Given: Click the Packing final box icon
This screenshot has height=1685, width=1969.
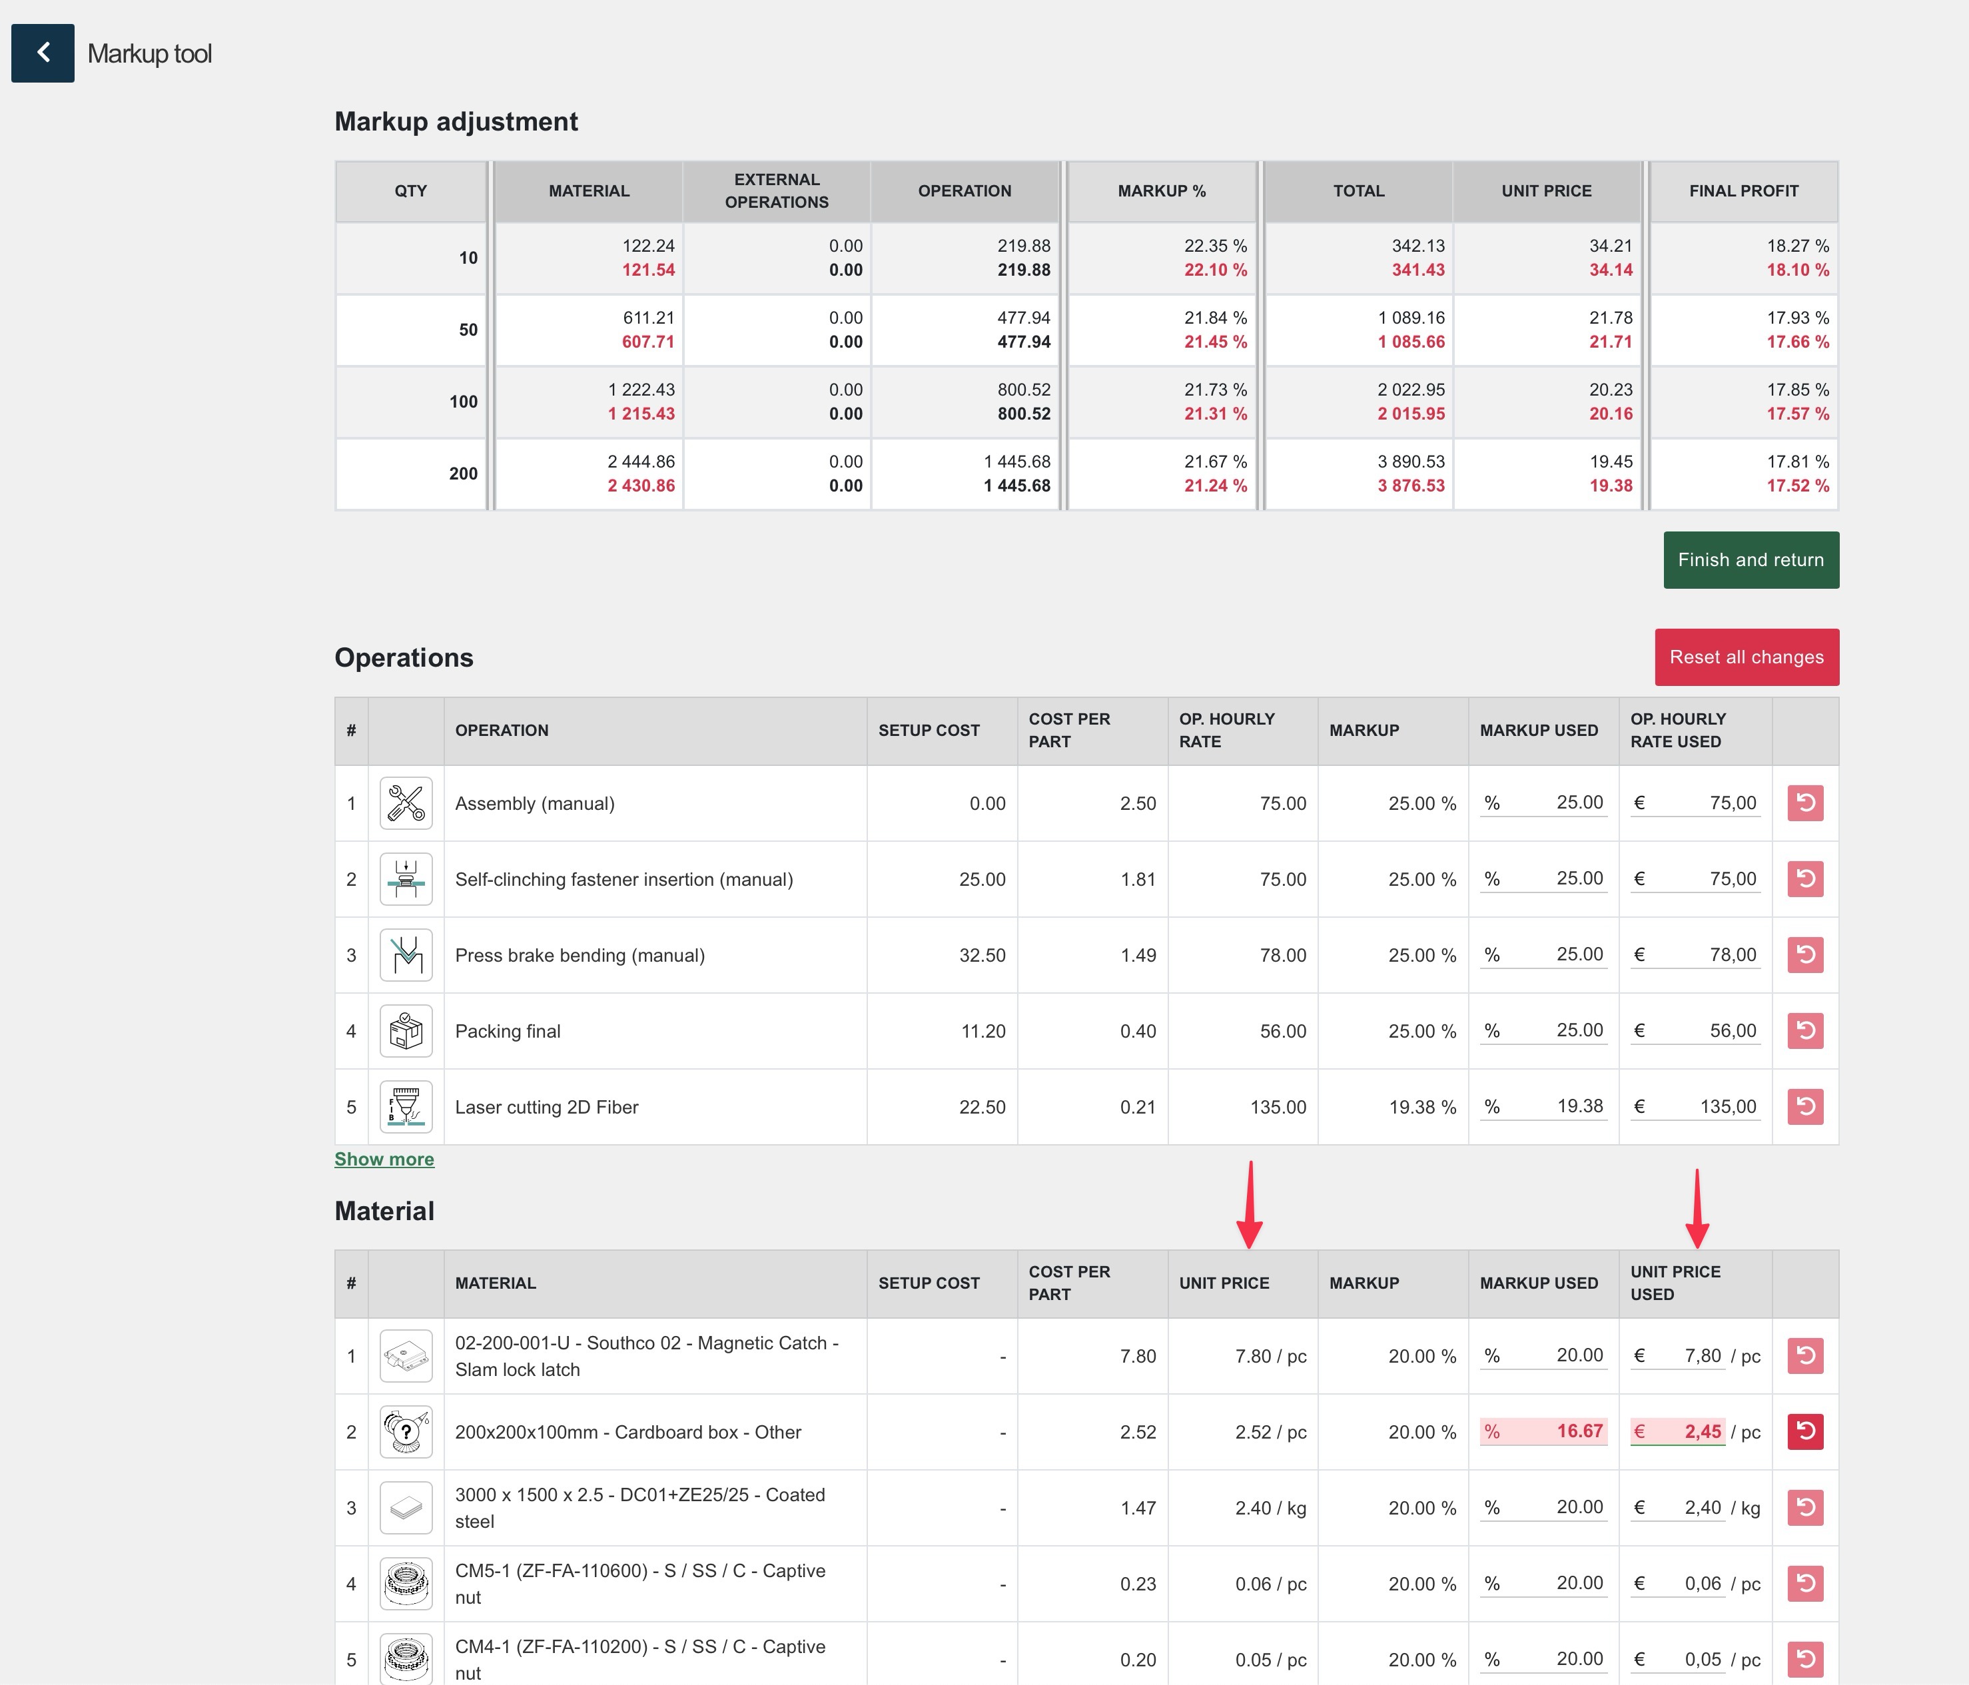Looking at the screenshot, I should click(x=406, y=1031).
